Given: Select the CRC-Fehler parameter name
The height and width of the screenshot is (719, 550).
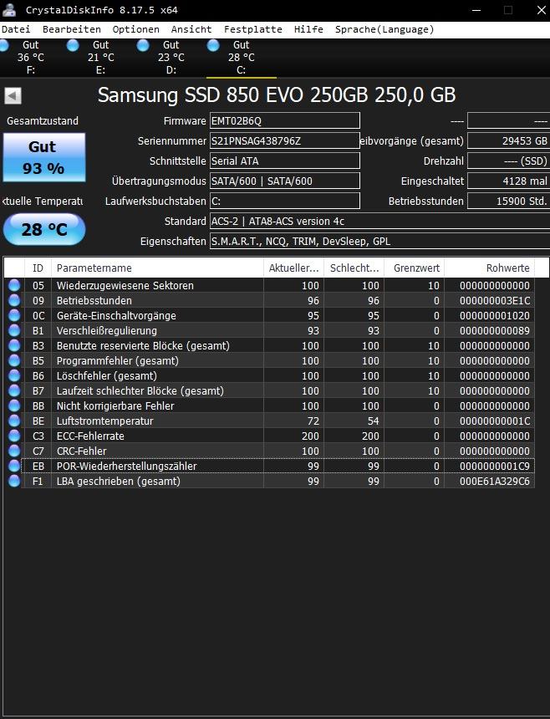Looking at the screenshot, I should tap(82, 451).
